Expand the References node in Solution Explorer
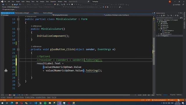This screenshot has height=105, width=186. [x=159, y=25]
